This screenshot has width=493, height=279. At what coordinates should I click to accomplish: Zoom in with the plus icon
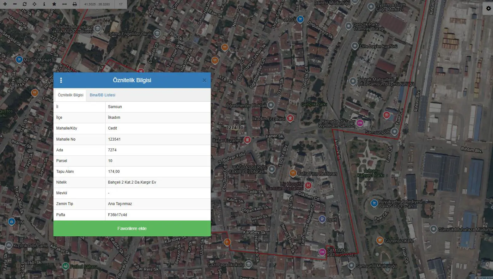pos(5,4)
